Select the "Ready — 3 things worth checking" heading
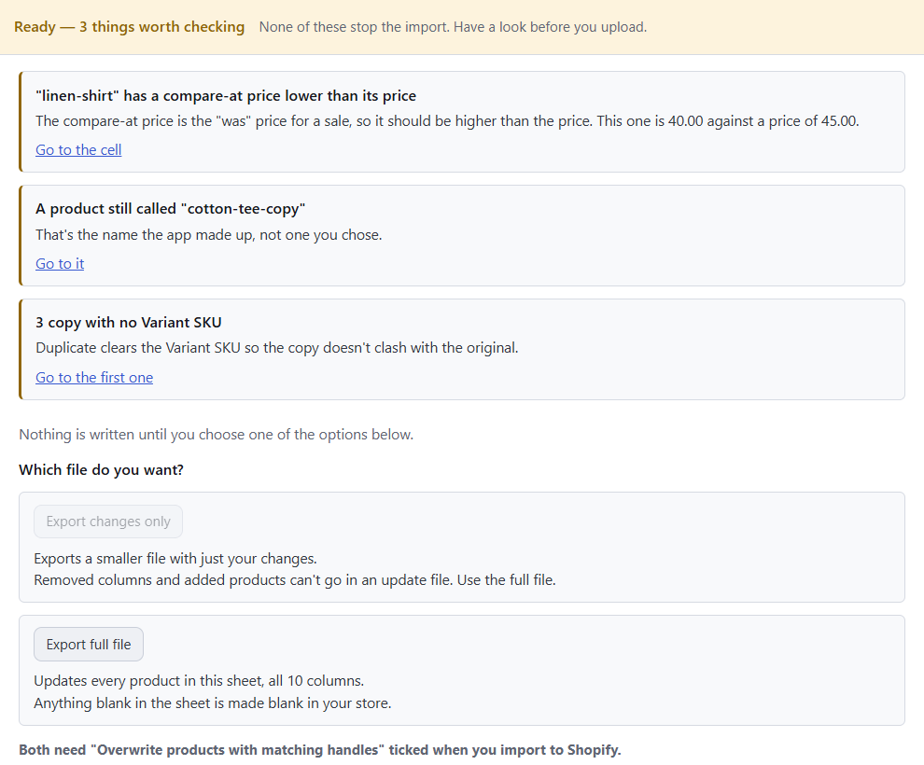924x765 pixels. (x=129, y=27)
